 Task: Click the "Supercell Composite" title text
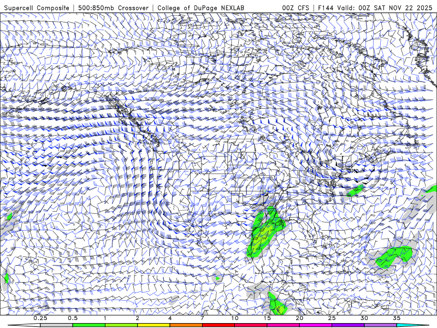[37, 8]
